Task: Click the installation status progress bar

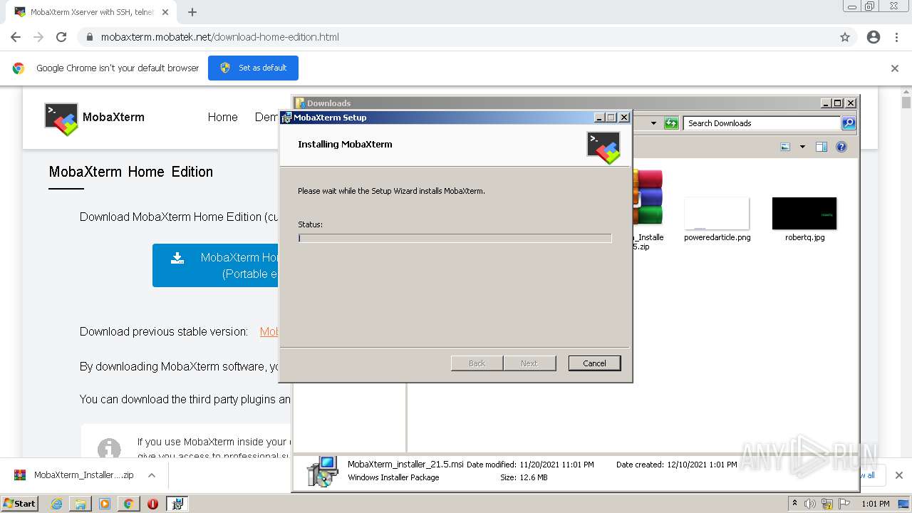Action: [455, 238]
